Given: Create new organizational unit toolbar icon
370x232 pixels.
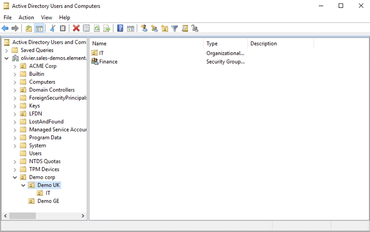Looking at the screenshot, I should (x=164, y=28).
